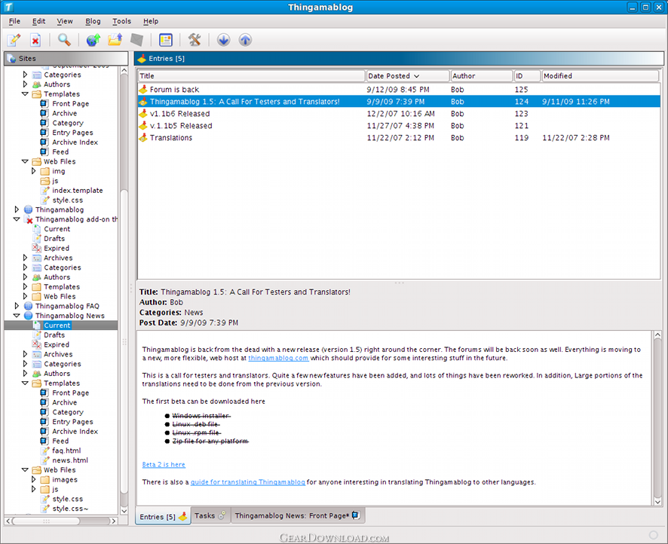The image size is (668, 544).
Task: Select style.css~ in the Sites tree
Action: (70, 509)
